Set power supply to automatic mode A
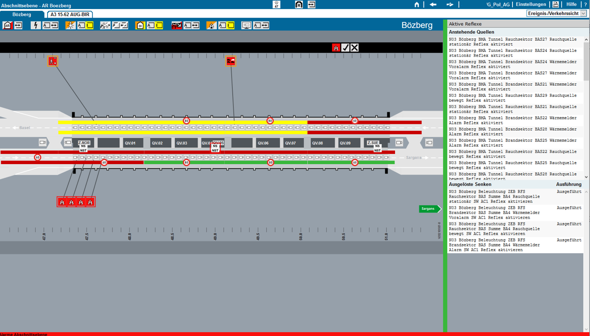 coord(45,26)
